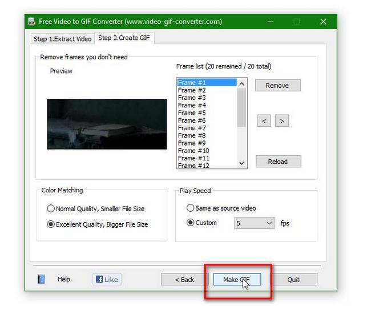Click the app icon in the title bar
This screenshot has height=318, width=371.
[x=32, y=21]
